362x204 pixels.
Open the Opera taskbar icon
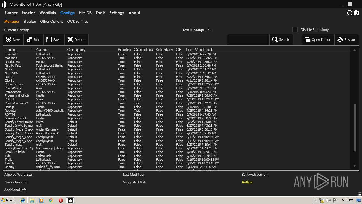tap(61, 200)
